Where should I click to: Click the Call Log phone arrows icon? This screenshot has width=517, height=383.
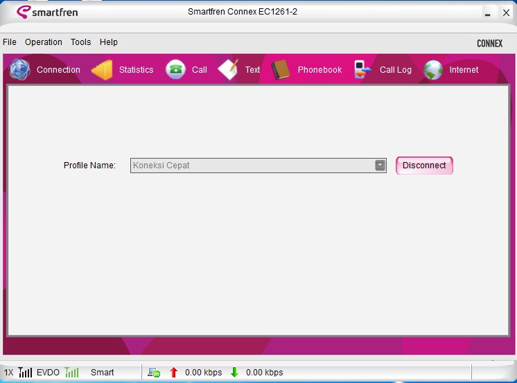[362, 69]
